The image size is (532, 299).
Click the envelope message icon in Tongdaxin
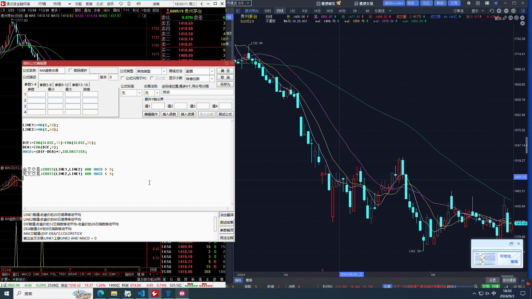pos(139,4)
